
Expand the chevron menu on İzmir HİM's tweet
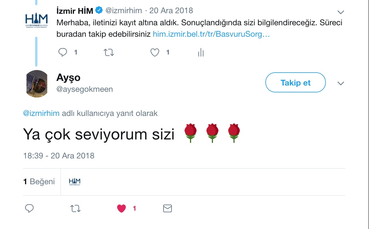click(341, 12)
